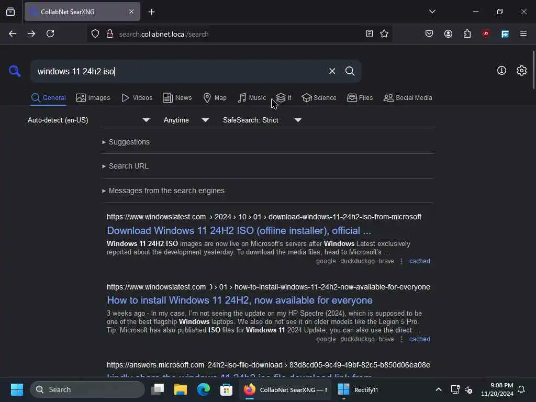The image size is (536, 402).
Task: Switch to the Social Media search tab
Action: coord(408,98)
